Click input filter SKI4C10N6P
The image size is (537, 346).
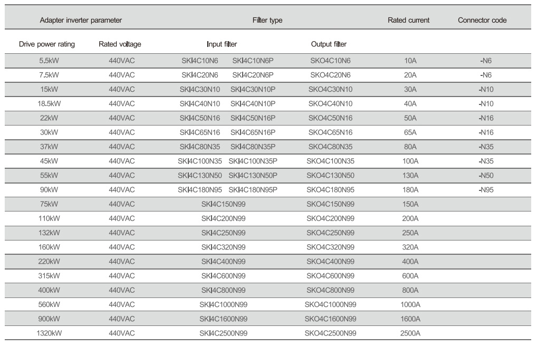coord(253,61)
